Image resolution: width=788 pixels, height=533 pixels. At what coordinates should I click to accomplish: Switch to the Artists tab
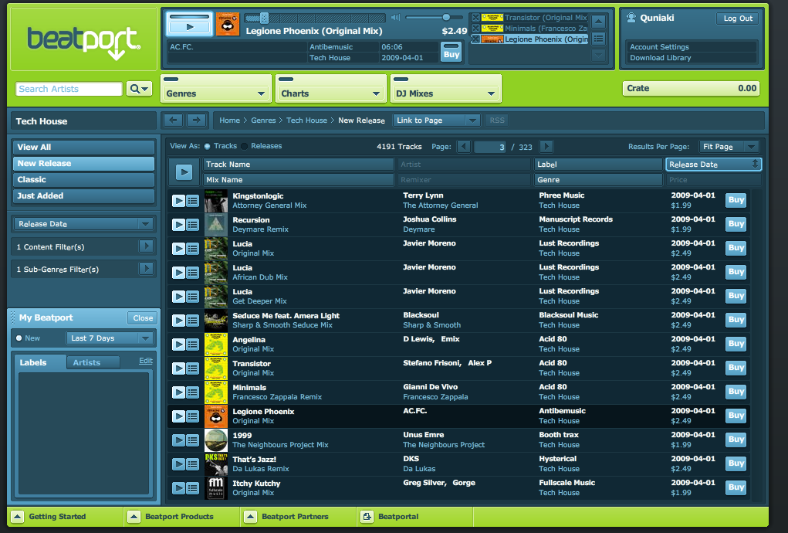point(93,362)
